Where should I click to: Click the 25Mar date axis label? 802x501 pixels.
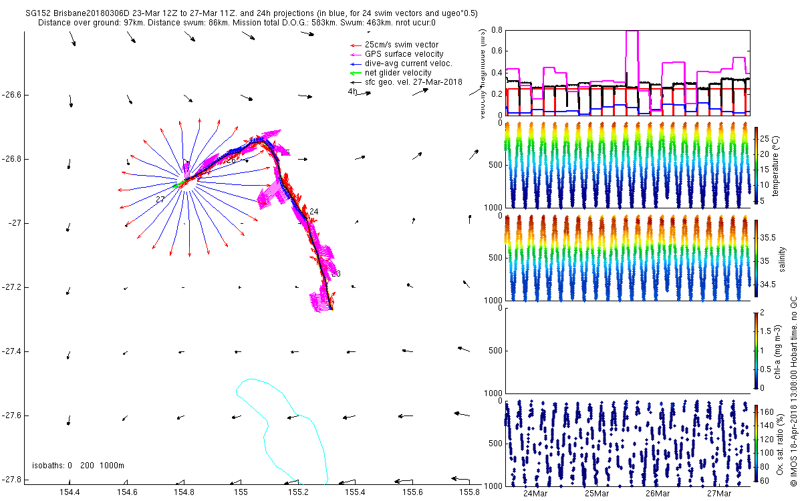597,494
